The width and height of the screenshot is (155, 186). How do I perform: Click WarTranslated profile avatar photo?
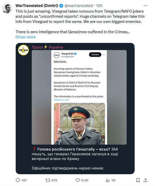(x=7, y=8)
